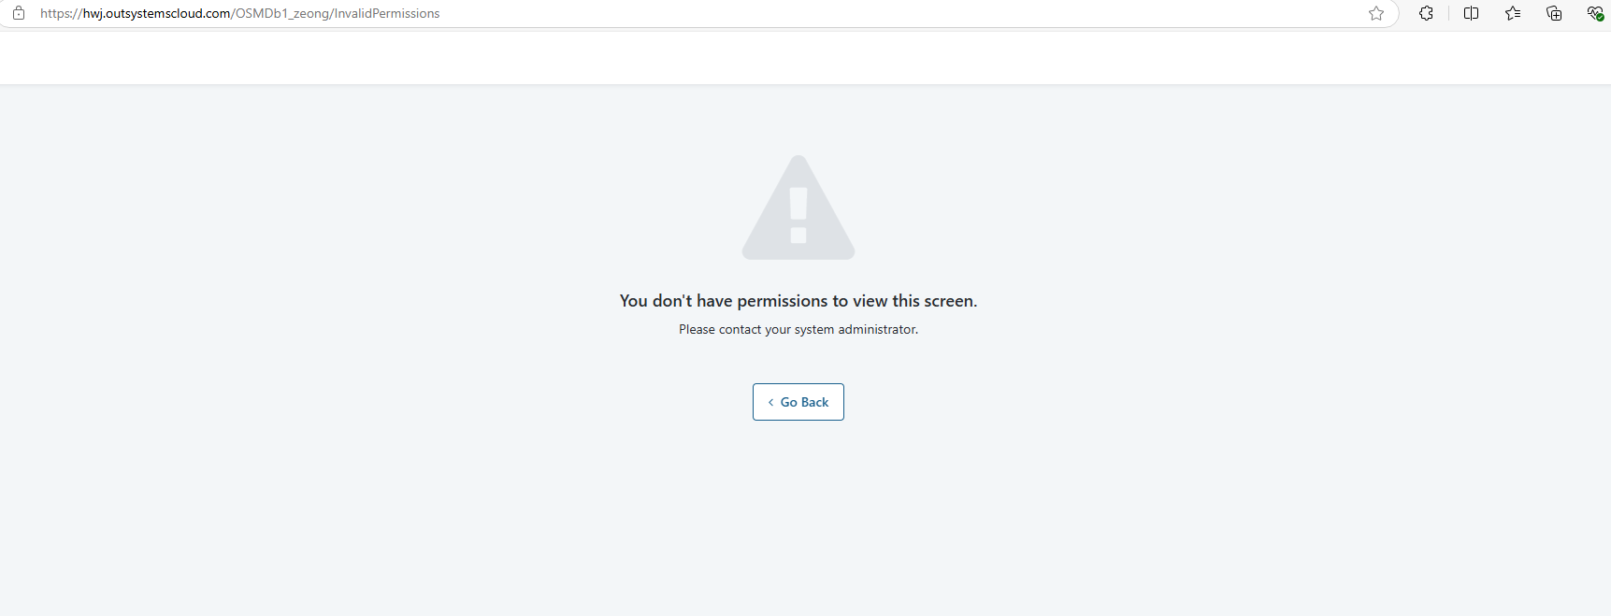
Task: Click the "You don't have permissions" heading
Action: [x=798, y=301]
